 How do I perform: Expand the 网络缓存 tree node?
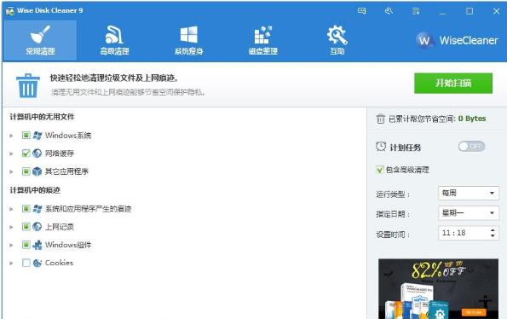[x=11, y=154]
